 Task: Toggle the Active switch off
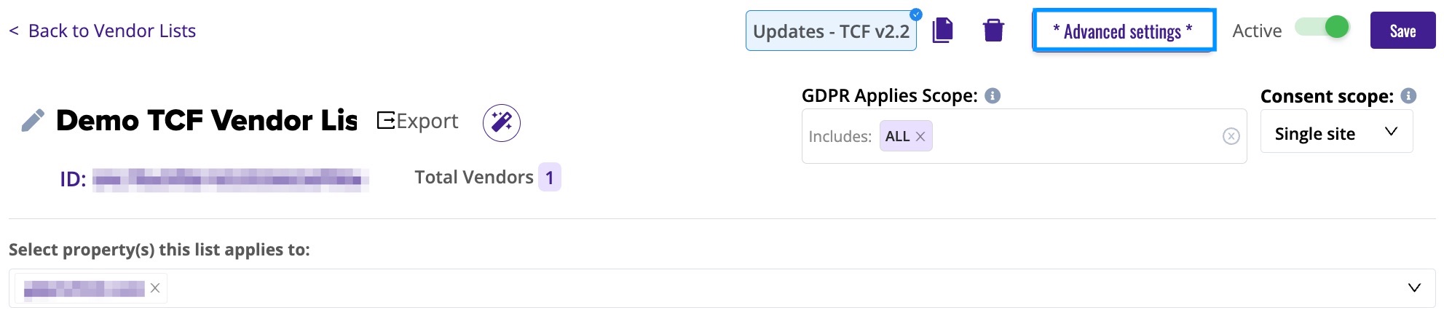point(1322,28)
